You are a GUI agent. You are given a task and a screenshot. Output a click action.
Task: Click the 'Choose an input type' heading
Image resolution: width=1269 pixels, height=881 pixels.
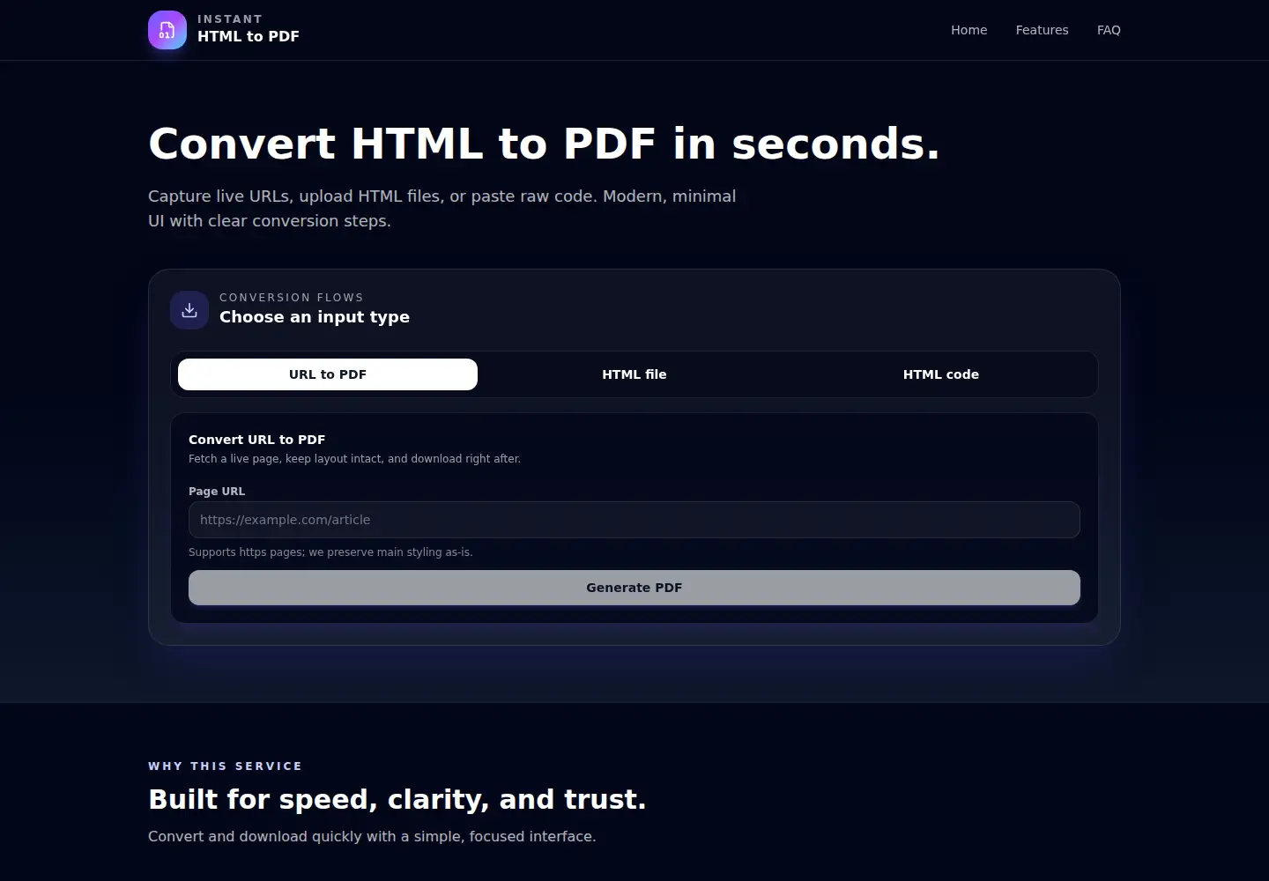315,317
